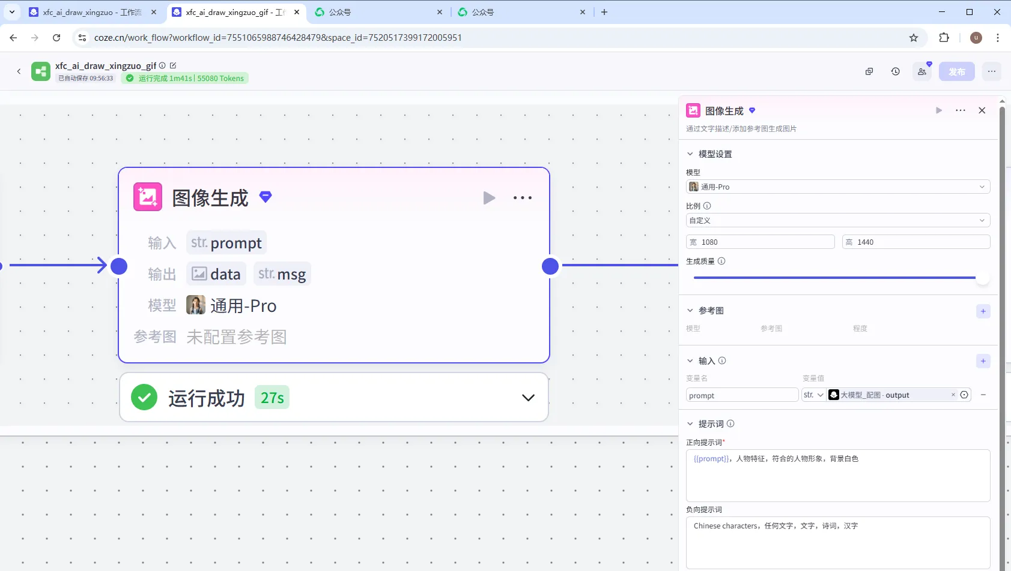Show info tooltip for 生成质量
The height and width of the screenshot is (571, 1011).
point(721,261)
